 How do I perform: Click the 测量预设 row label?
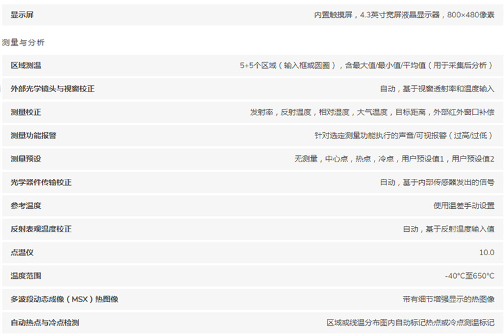point(26,158)
